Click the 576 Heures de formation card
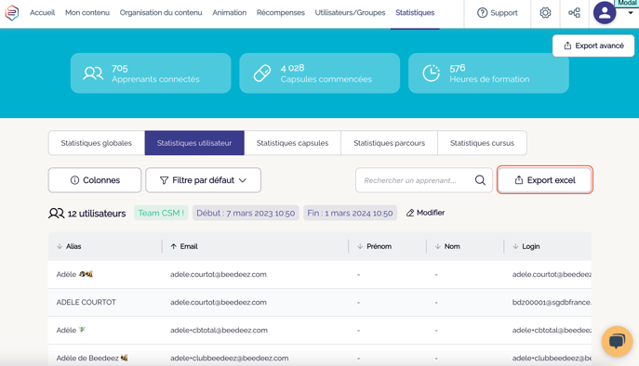The width and height of the screenshot is (639, 366). [x=488, y=73]
